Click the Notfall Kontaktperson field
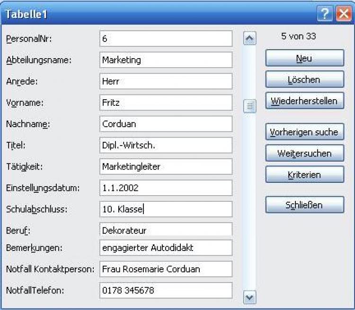Screen dimensions: 355x310 [x=166, y=269]
